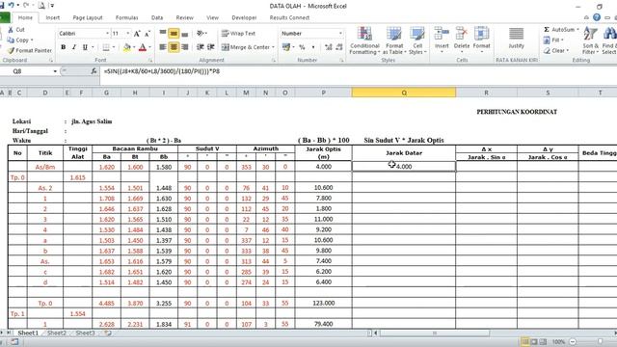Toggle center horizontal alignment button
Screen dimensions: 617x347
coord(174,47)
